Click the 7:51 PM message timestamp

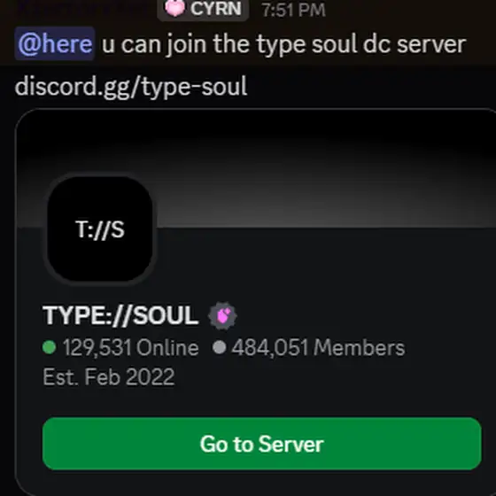293,10
